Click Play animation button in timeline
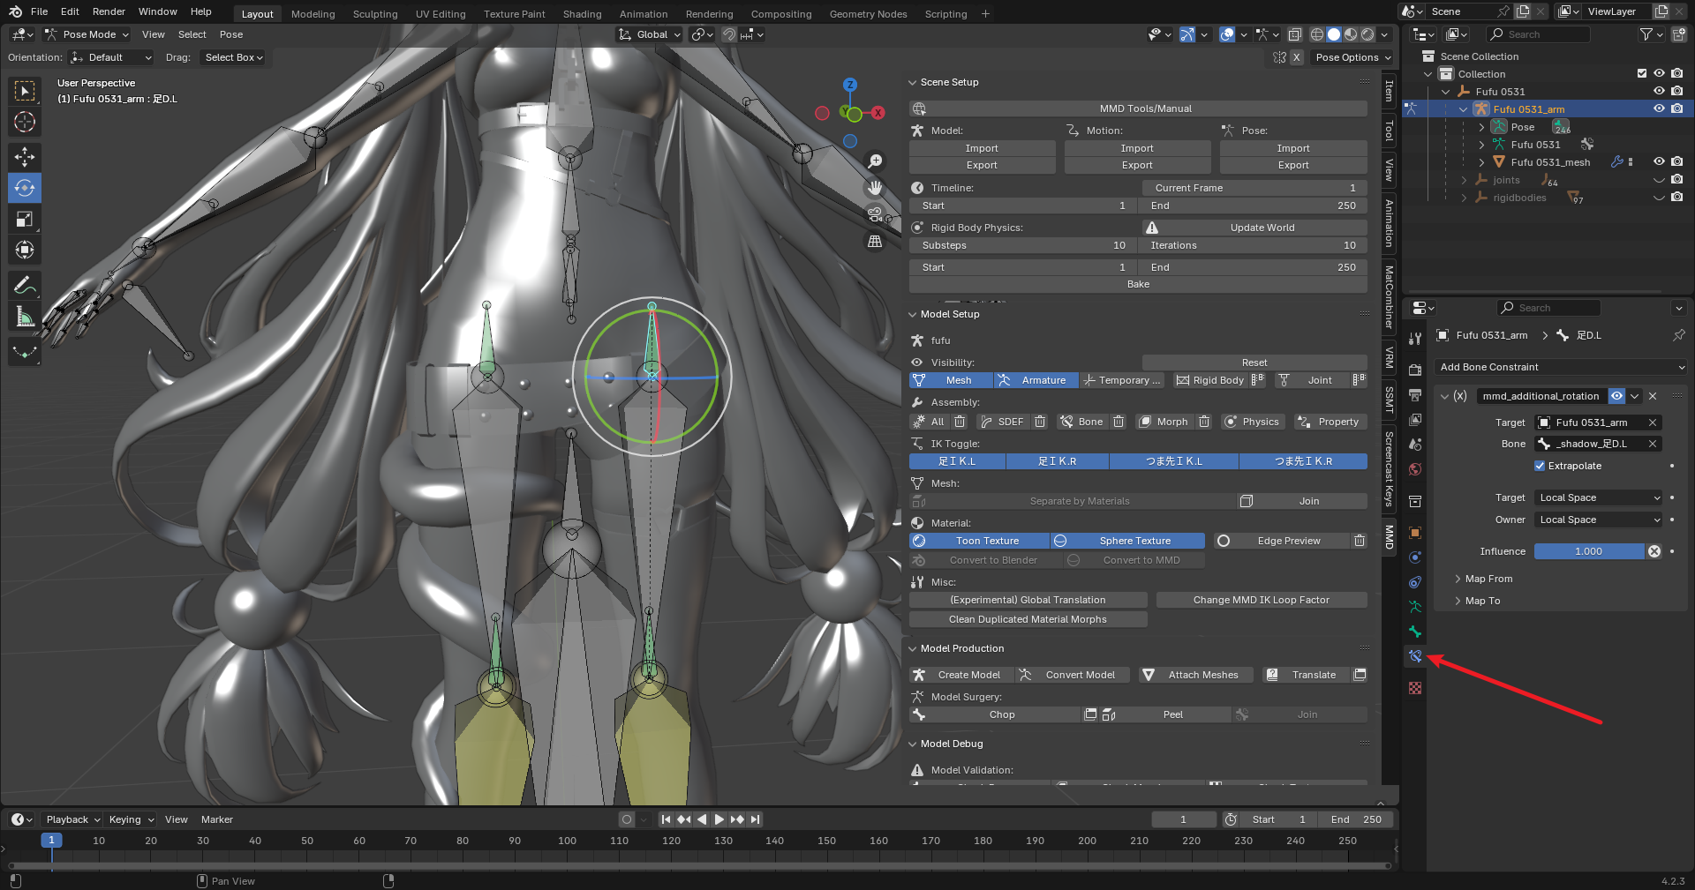Screen dimensions: 1695x890 [719, 819]
